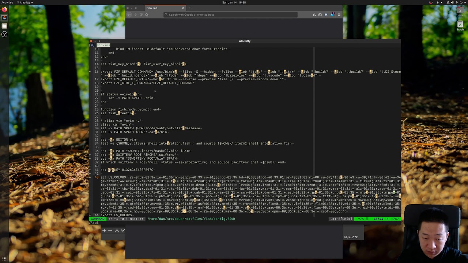Screen dimensions: 468x263
Task: Click line 'bind -M insert -m default \cc'
Action: (x=171, y=49)
